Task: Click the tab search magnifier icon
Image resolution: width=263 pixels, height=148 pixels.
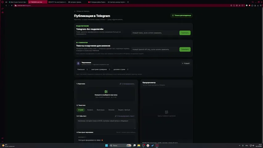Action: [253, 2]
